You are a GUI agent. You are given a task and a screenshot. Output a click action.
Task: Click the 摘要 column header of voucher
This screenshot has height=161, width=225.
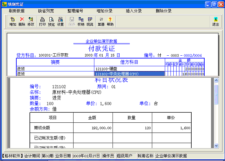point(55,62)
